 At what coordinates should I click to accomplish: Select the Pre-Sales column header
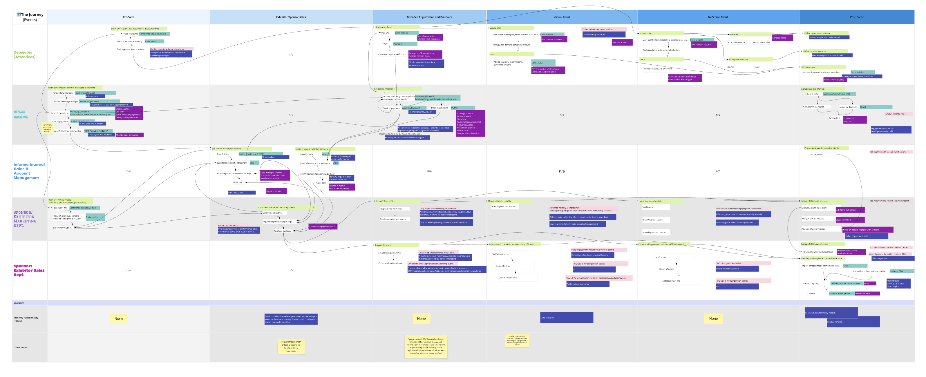click(x=128, y=17)
